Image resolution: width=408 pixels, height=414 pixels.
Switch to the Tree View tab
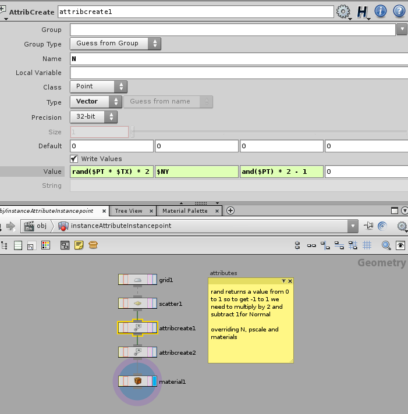[x=129, y=210]
